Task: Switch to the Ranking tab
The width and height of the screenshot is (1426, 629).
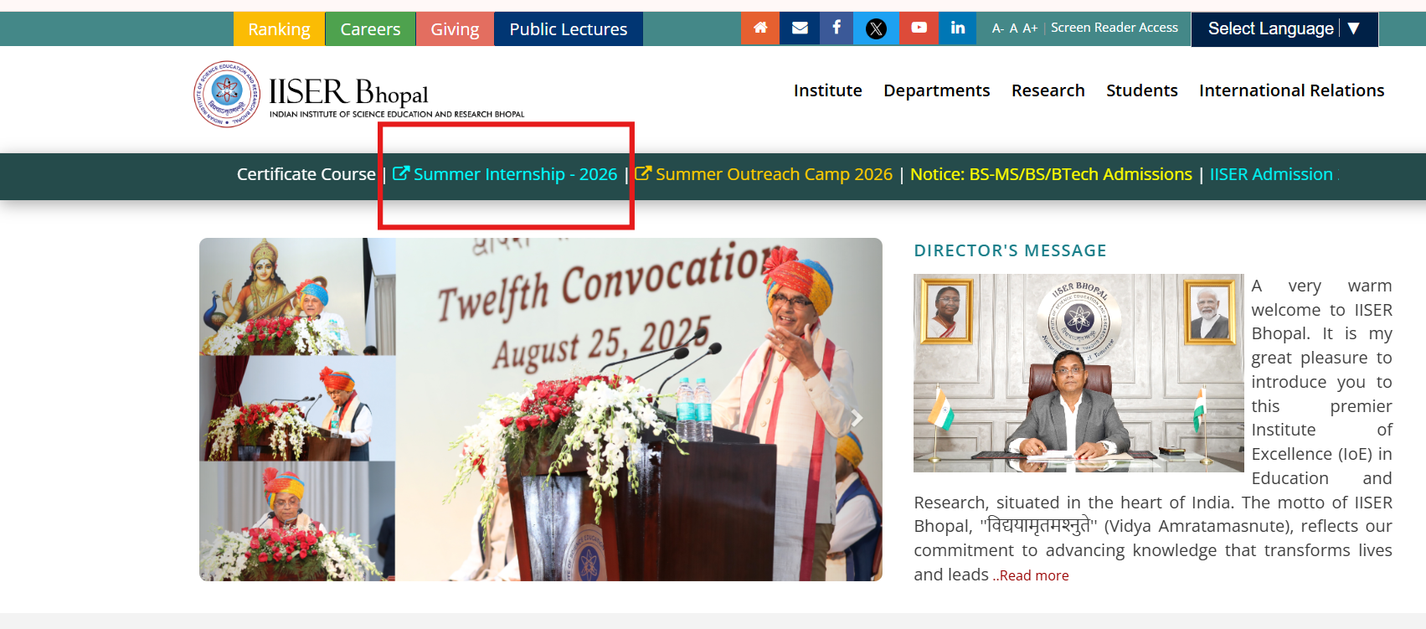Action: tap(279, 29)
